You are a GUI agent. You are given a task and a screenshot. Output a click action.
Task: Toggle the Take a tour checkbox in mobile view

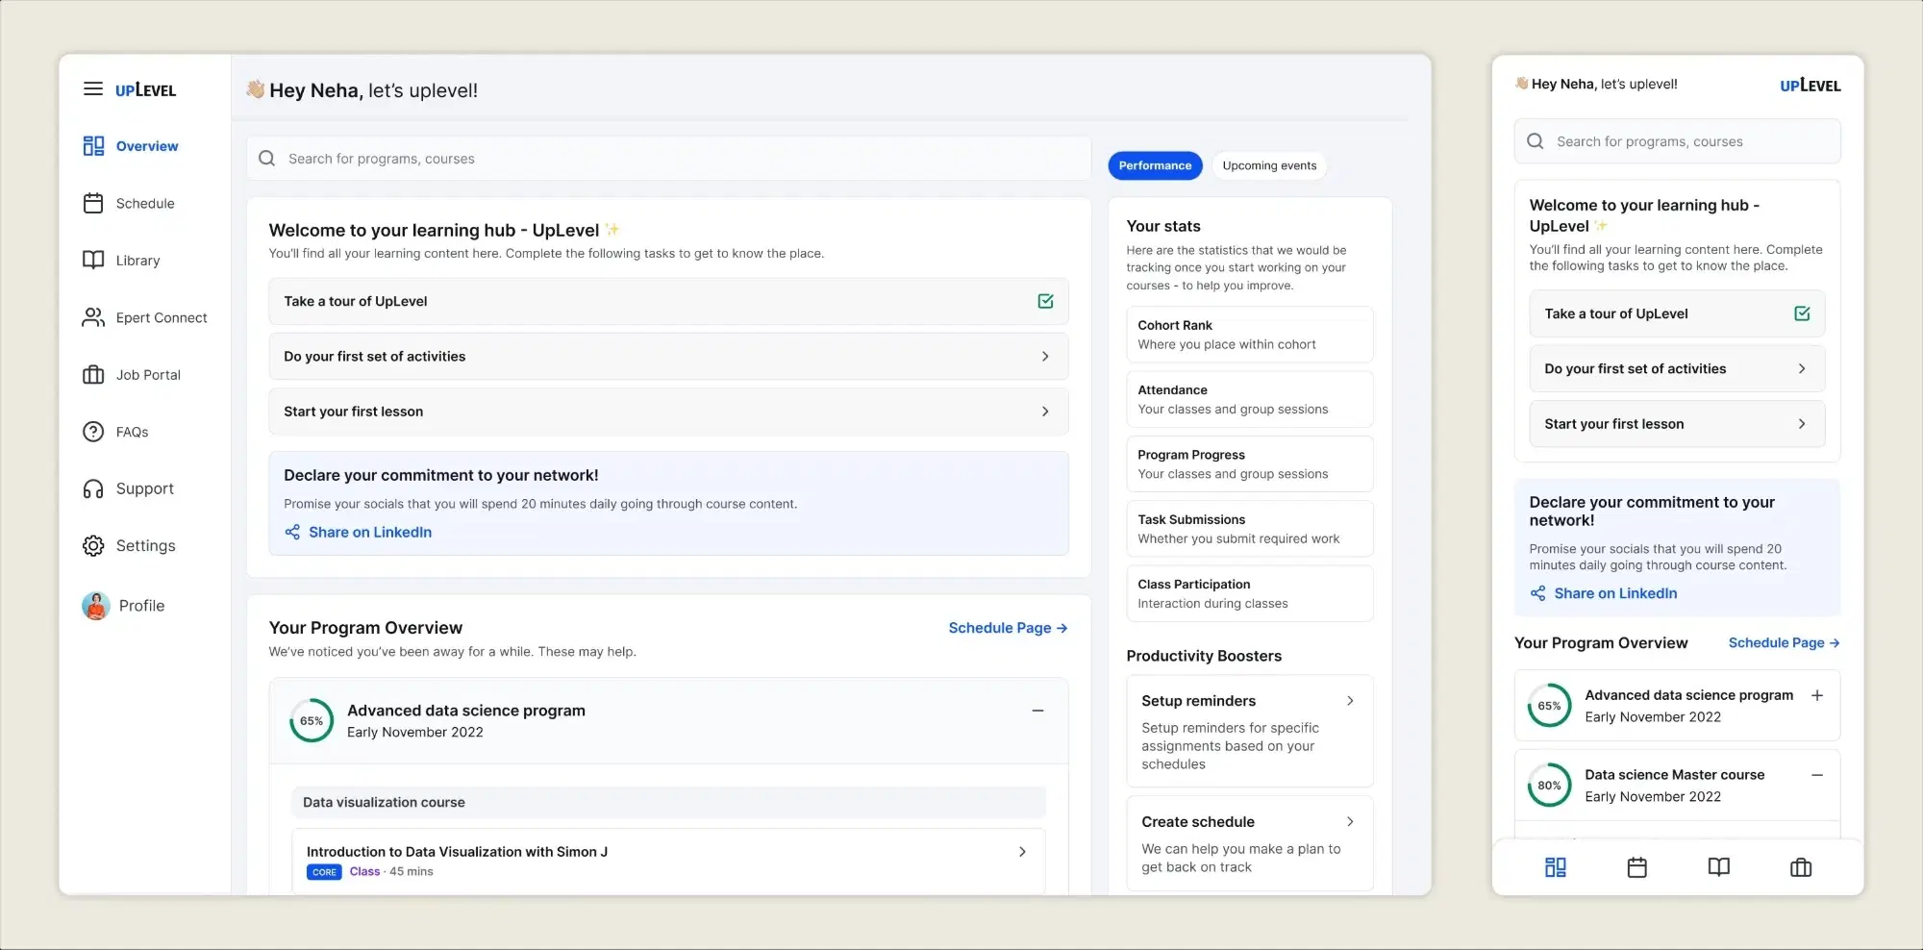coord(1802,313)
